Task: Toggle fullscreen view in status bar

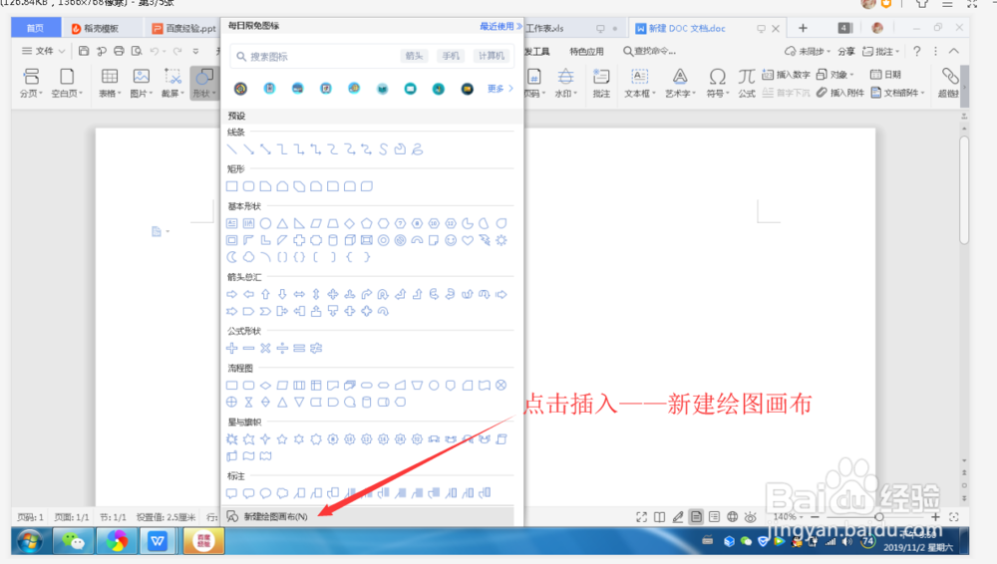Action: point(641,517)
